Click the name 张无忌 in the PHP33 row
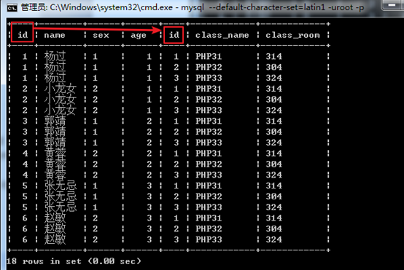This screenshot has height=270, width=404. point(61,207)
